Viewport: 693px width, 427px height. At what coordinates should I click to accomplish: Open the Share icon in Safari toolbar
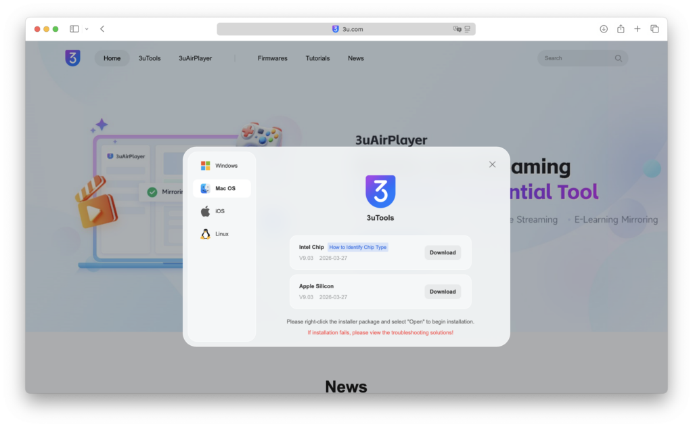click(x=621, y=28)
